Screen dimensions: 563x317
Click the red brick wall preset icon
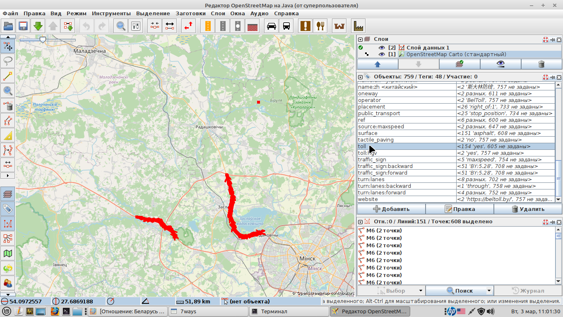coord(253,26)
